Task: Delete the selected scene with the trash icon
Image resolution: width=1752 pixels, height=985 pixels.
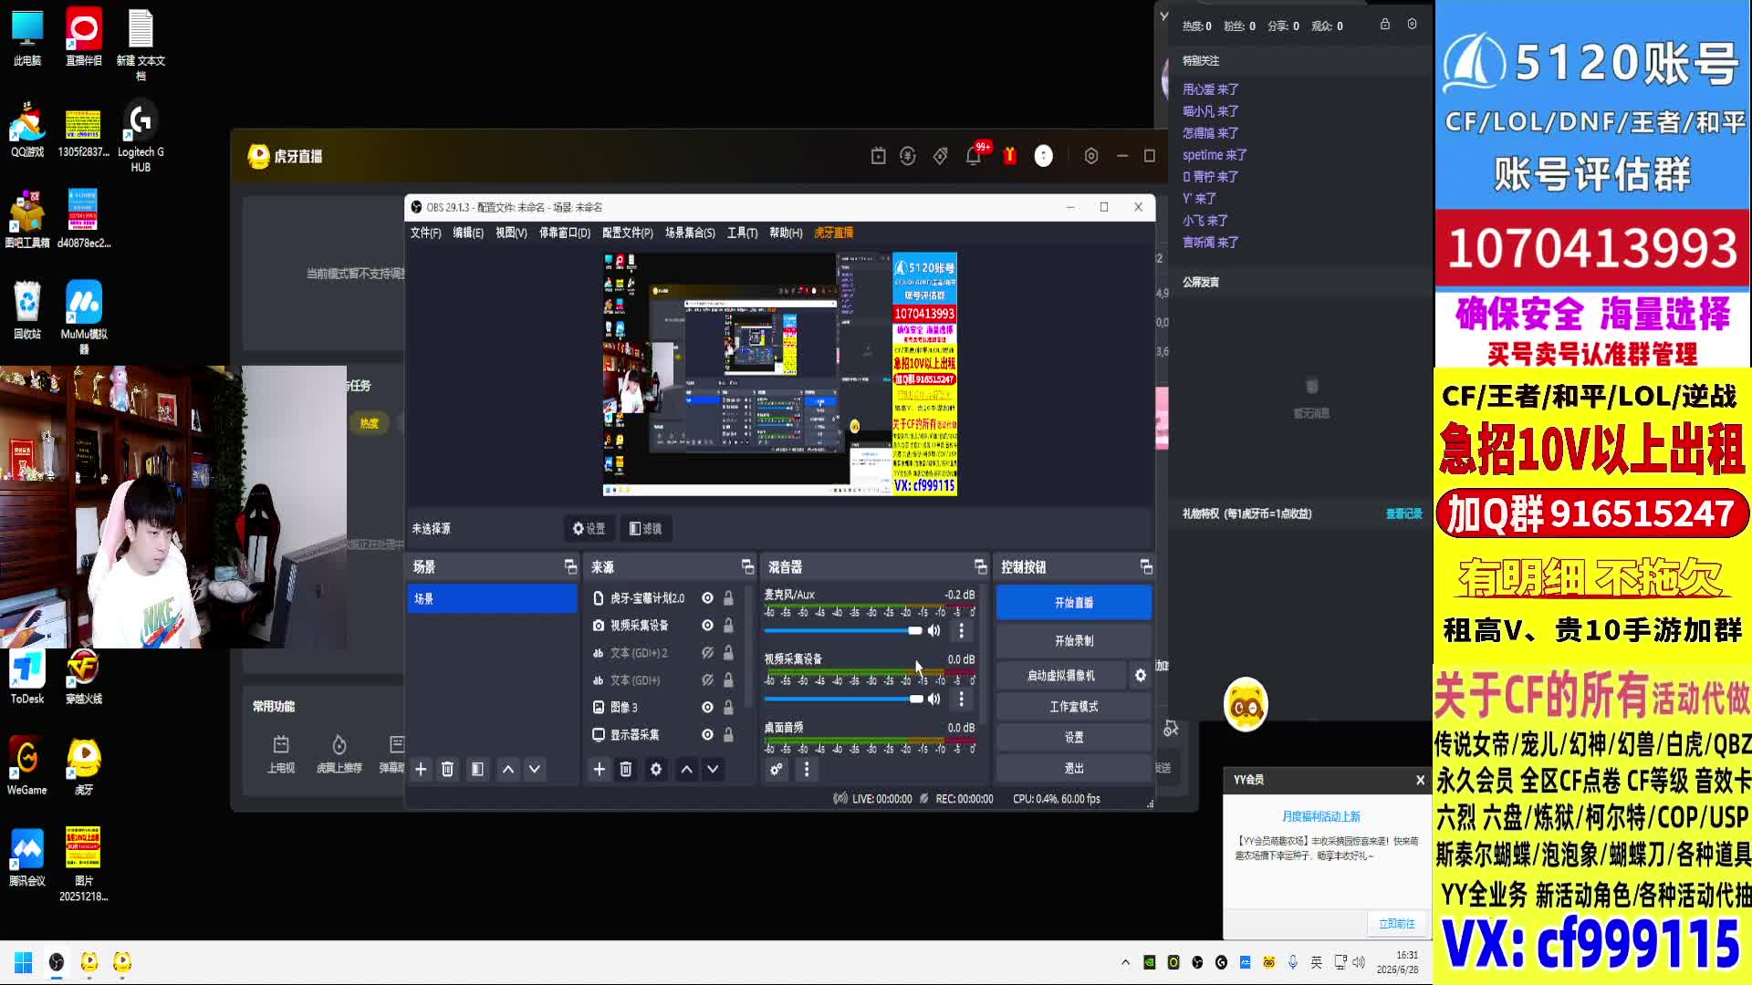Action: click(x=447, y=770)
